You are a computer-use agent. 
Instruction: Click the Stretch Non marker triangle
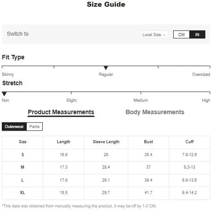[4, 94]
